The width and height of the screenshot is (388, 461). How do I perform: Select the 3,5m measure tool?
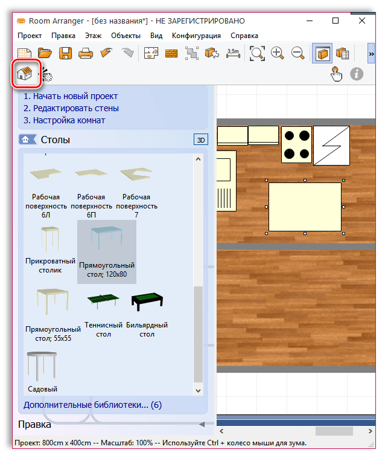pos(233,54)
